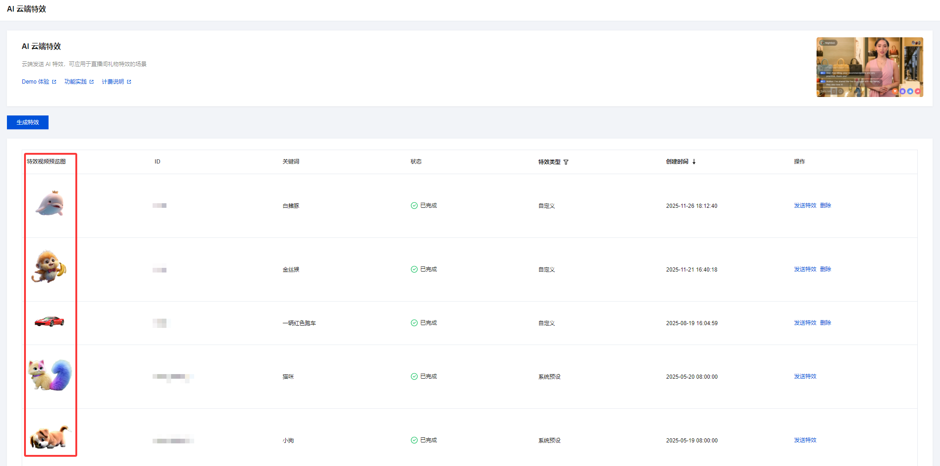
Task: Open the 功能实践 documentation link
Action: pos(76,82)
